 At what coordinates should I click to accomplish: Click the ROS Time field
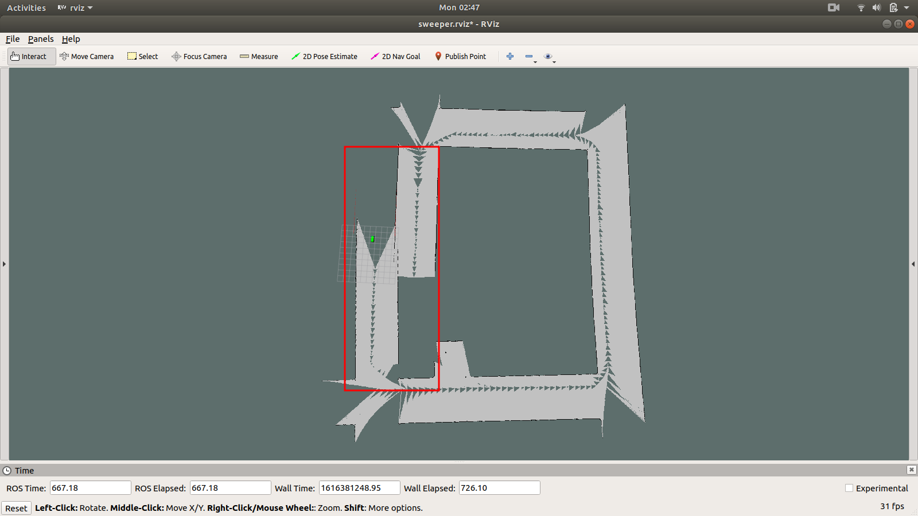(x=90, y=488)
